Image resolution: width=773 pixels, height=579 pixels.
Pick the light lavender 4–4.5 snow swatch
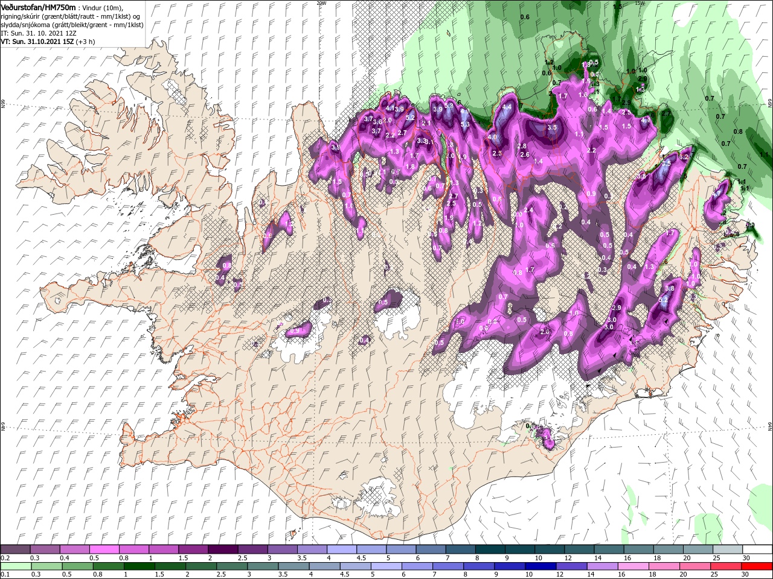coord(341,549)
